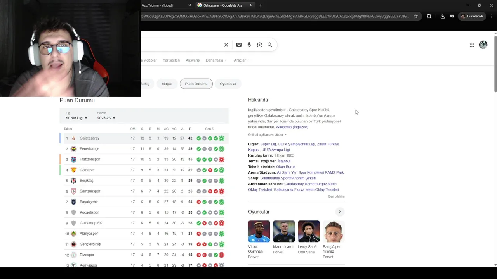Image resolution: width=497 pixels, height=279 pixels.
Task: Open Ali Sami Yen Spor Kompleksi RAMS Park link
Action: point(310,172)
